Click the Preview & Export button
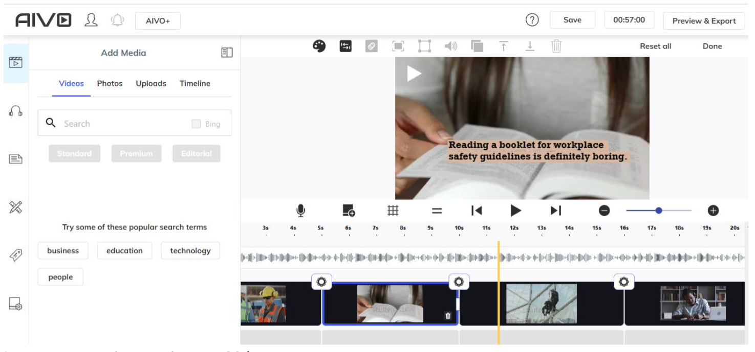This screenshot has height=352, width=755. pyautogui.click(x=704, y=21)
